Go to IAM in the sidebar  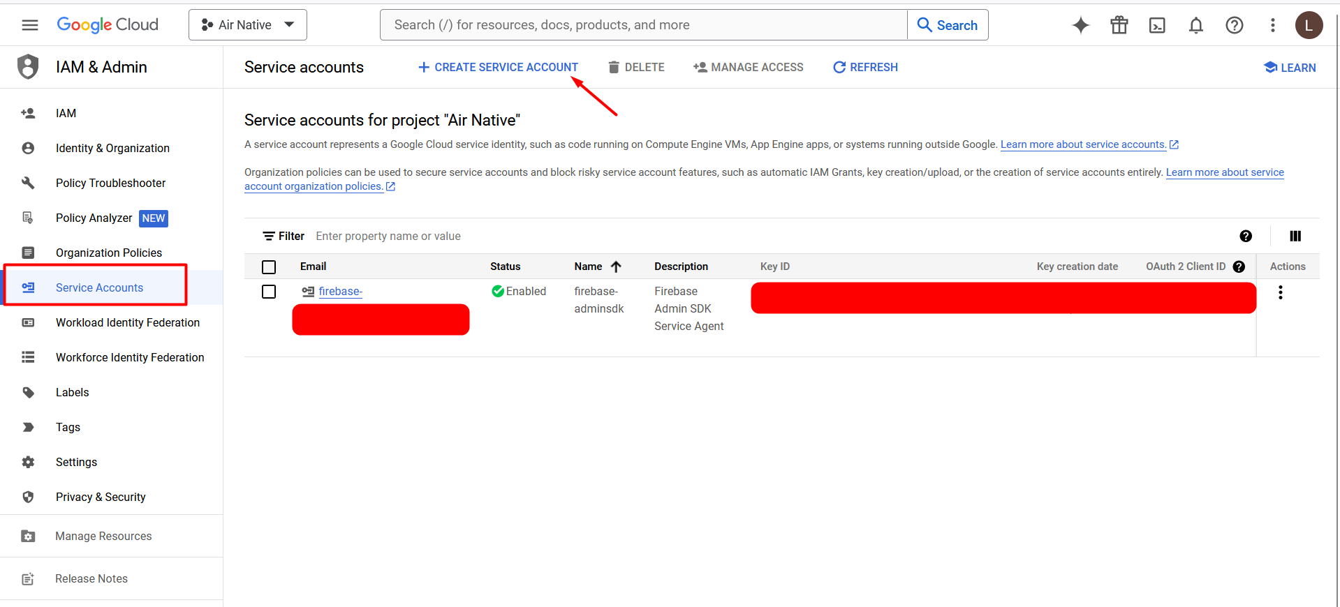tap(66, 113)
